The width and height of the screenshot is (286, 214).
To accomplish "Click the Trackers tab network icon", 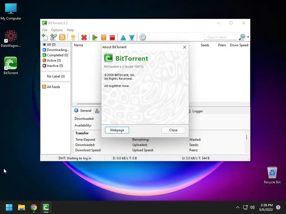I will point(97,111).
